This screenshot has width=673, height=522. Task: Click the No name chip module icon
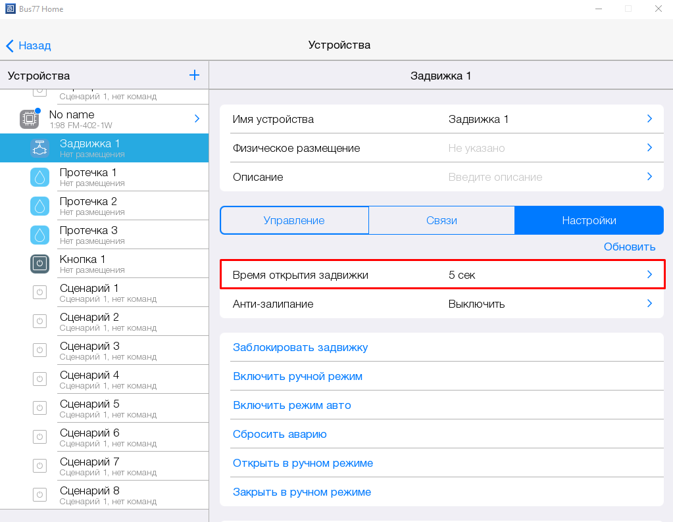pyautogui.click(x=30, y=119)
